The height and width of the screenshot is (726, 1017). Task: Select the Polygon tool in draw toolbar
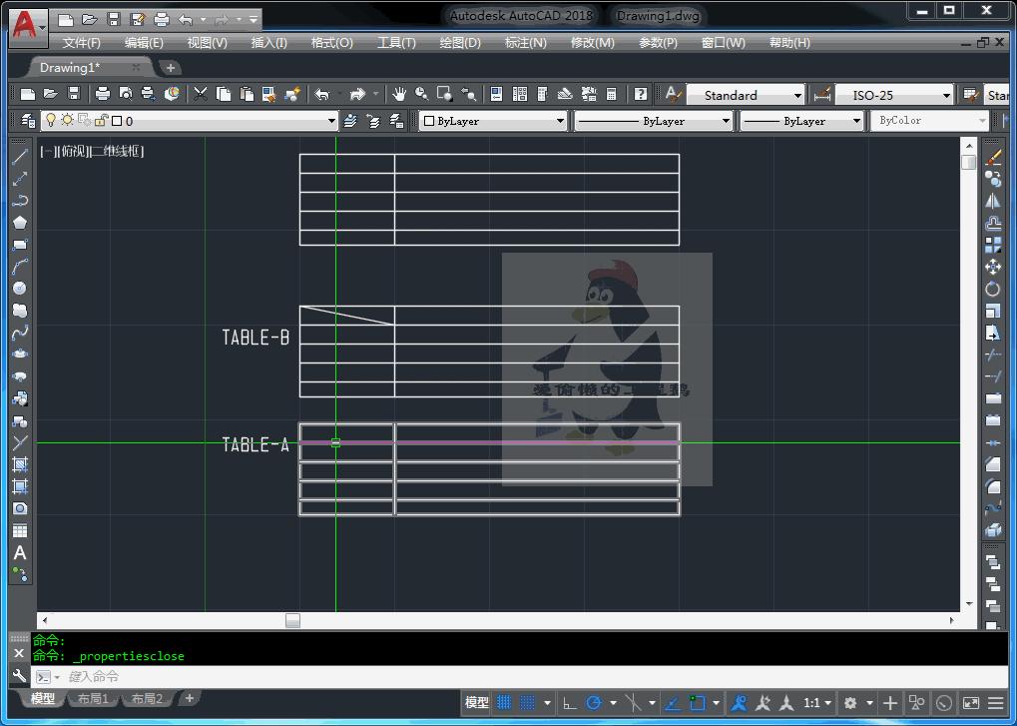[19, 223]
